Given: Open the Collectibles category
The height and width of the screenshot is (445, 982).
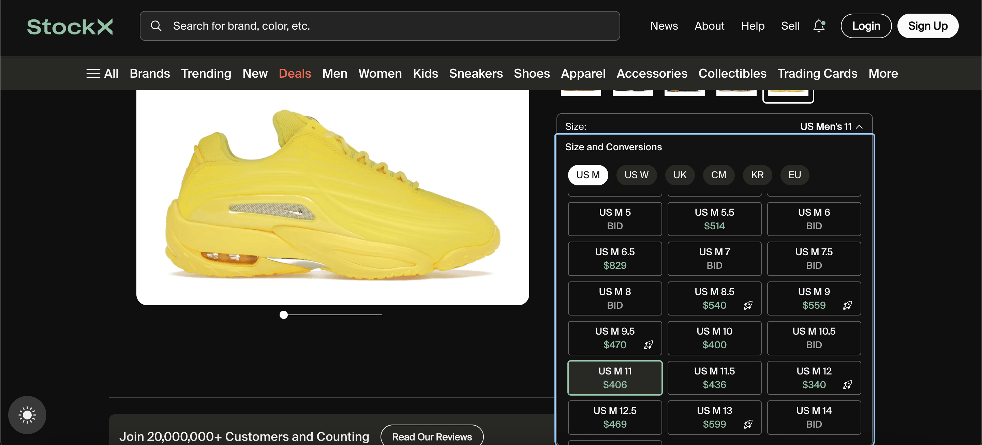Looking at the screenshot, I should click(732, 73).
